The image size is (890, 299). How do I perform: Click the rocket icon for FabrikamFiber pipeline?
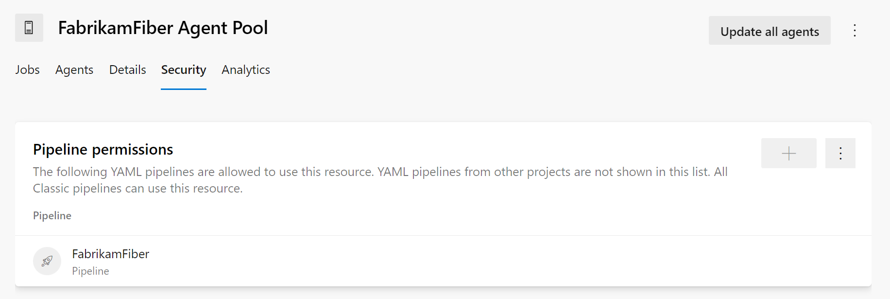(47, 261)
